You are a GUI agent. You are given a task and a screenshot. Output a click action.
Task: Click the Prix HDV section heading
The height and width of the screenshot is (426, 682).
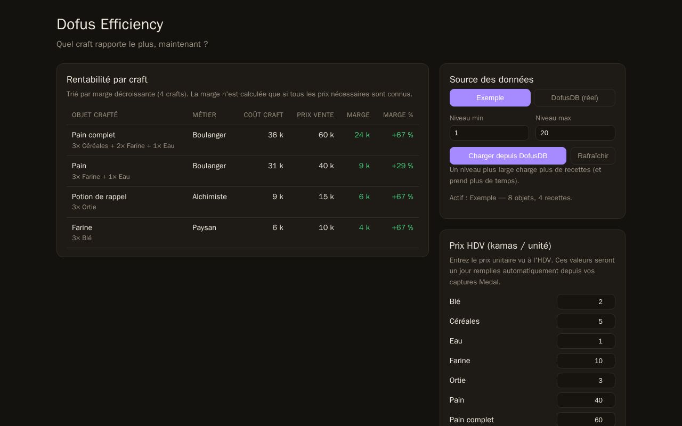[500, 245]
